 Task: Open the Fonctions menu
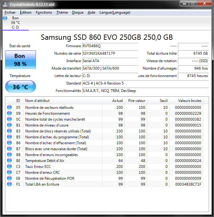(x=44, y=12)
